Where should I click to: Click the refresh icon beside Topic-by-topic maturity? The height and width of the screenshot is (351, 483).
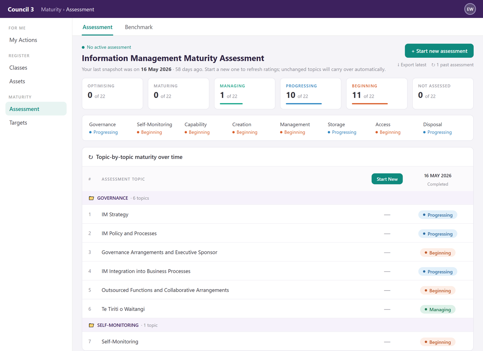click(91, 157)
